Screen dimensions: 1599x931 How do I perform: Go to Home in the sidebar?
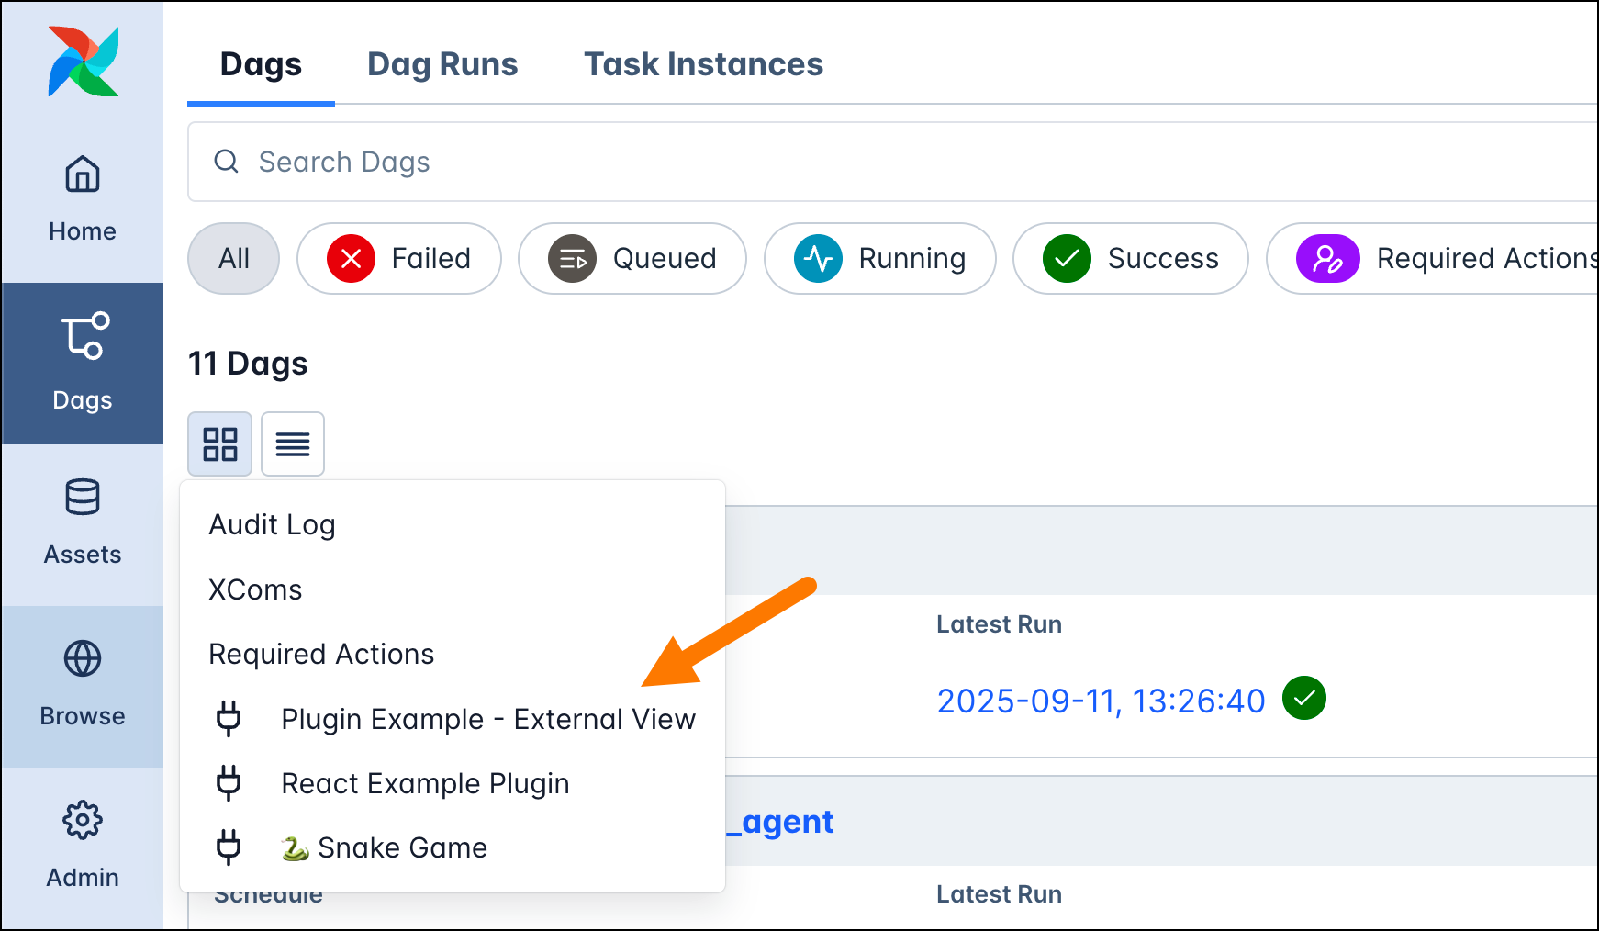click(x=83, y=198)
